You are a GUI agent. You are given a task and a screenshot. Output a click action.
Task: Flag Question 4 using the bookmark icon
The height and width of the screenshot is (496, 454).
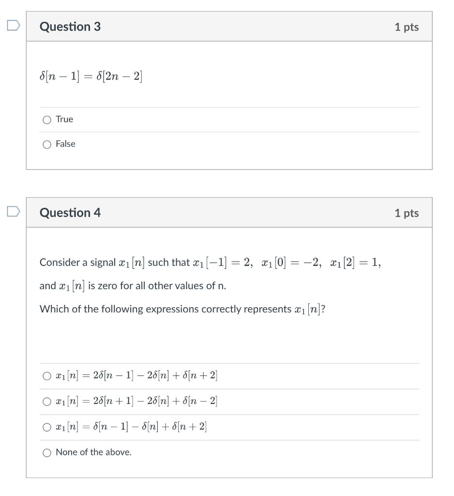tap(14, 212)
